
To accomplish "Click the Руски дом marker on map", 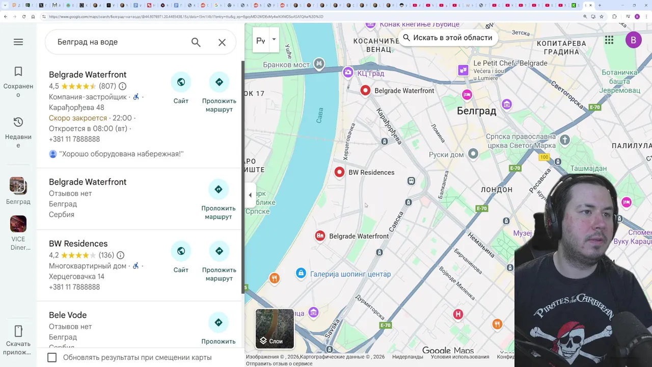I will click(473, 154).
